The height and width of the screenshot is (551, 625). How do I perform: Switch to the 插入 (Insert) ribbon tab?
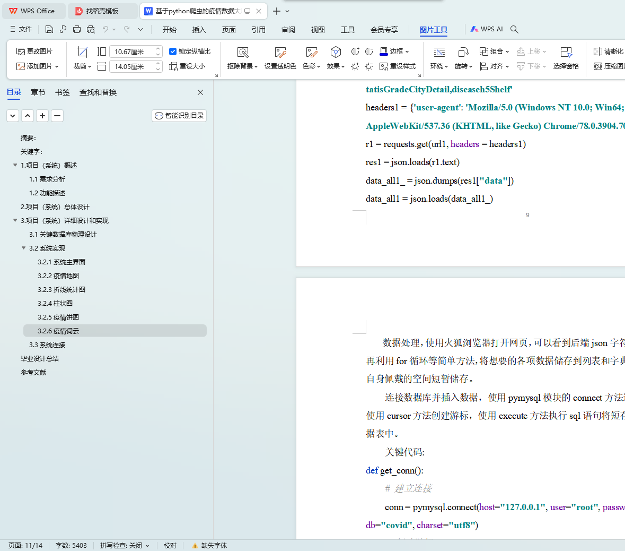coord(199,30)
